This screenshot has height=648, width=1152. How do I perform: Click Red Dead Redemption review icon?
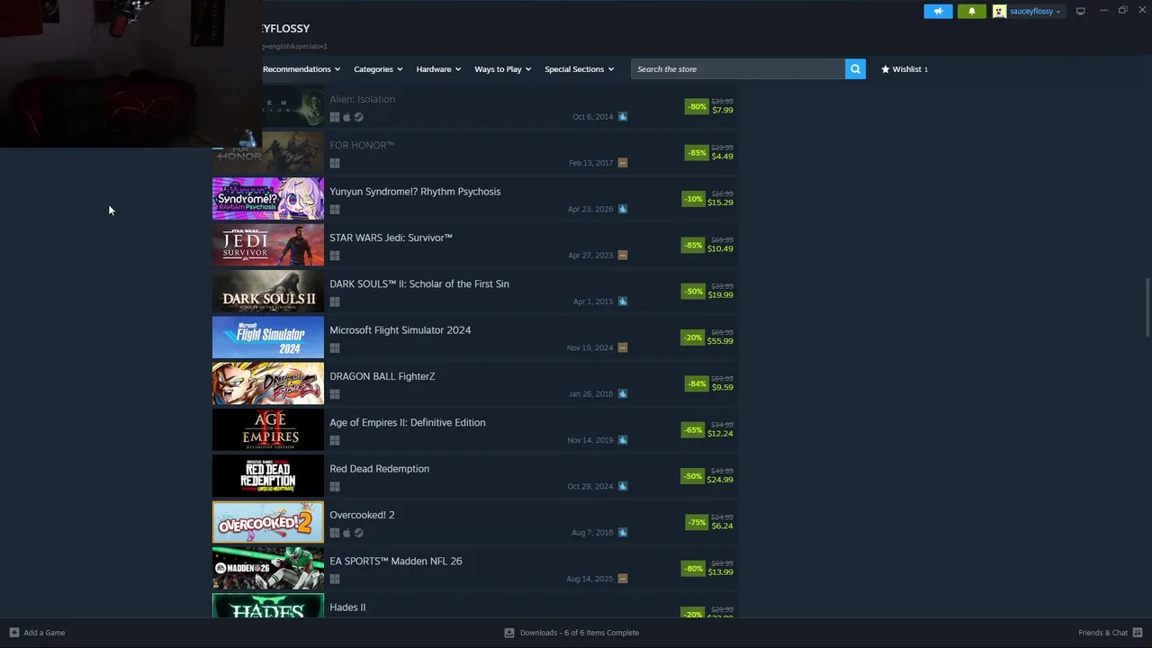click(x=623, y=486)
